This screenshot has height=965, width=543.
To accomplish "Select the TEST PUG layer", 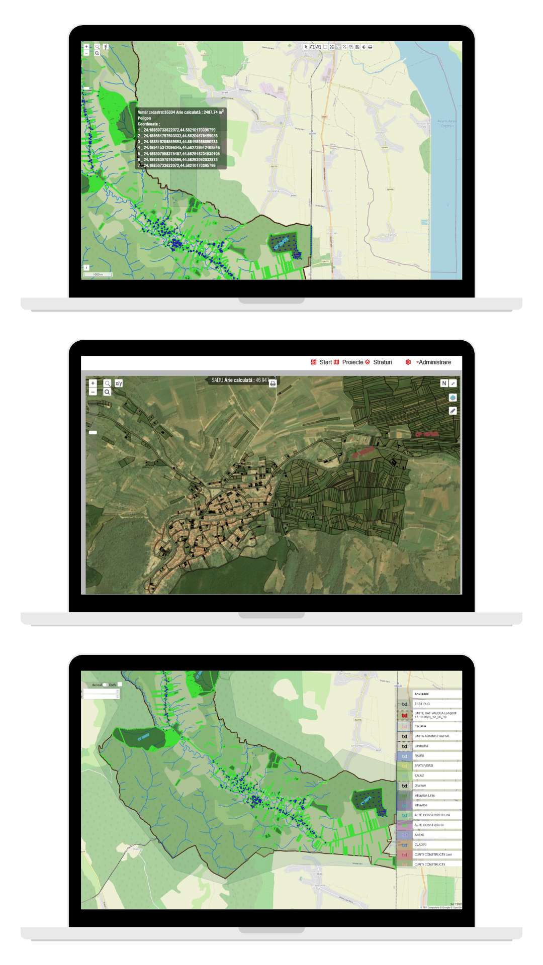I will 437,704.
